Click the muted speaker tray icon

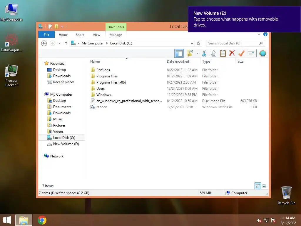(259, 220)
